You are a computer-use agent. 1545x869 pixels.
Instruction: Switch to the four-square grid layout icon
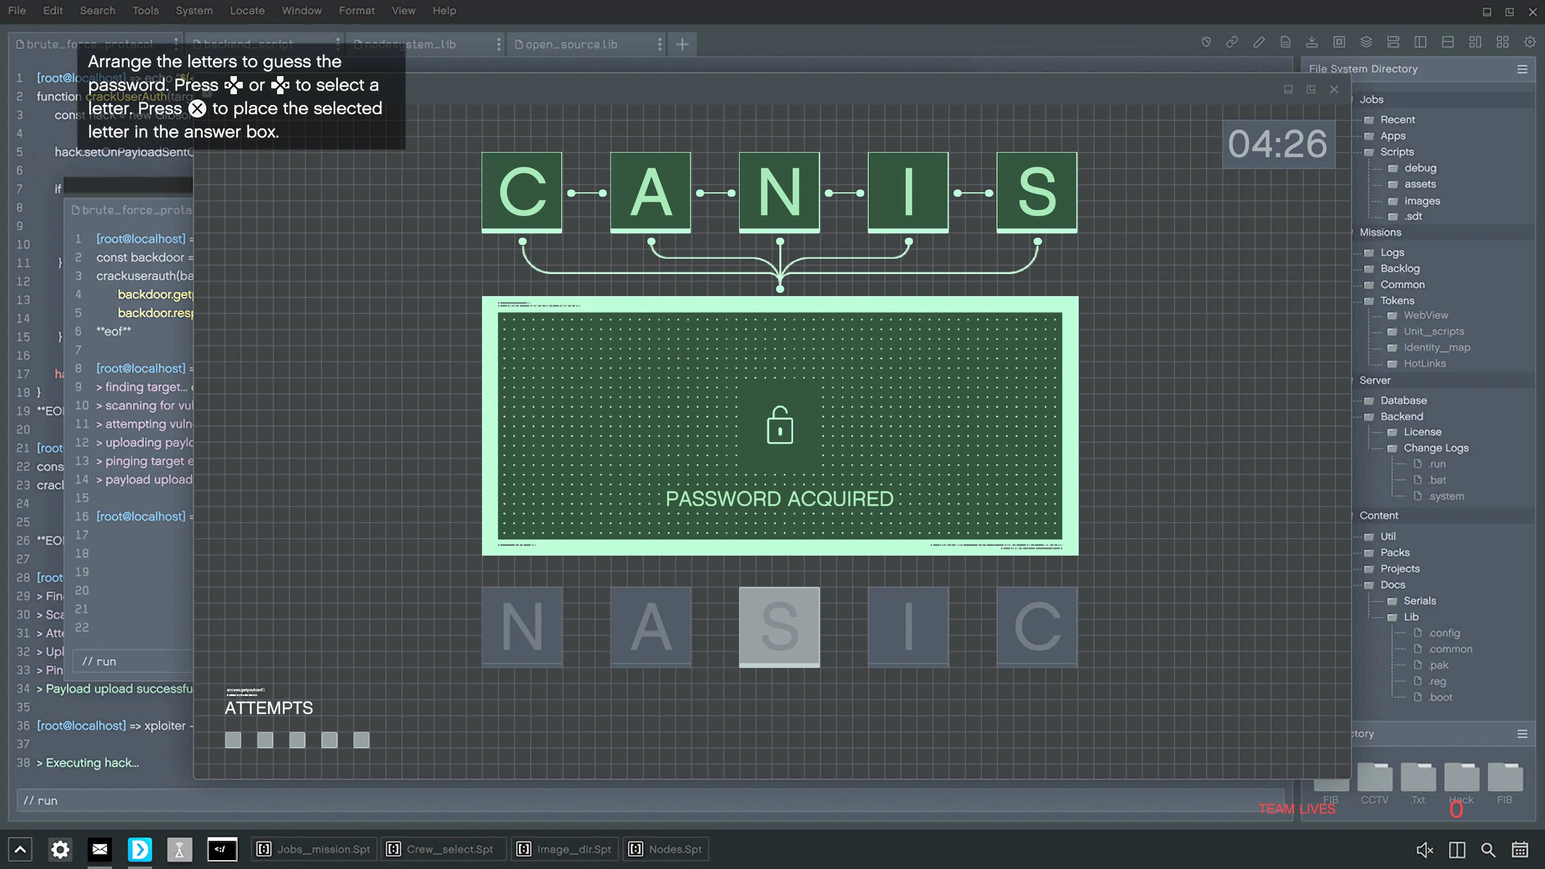pos(1502,42)
